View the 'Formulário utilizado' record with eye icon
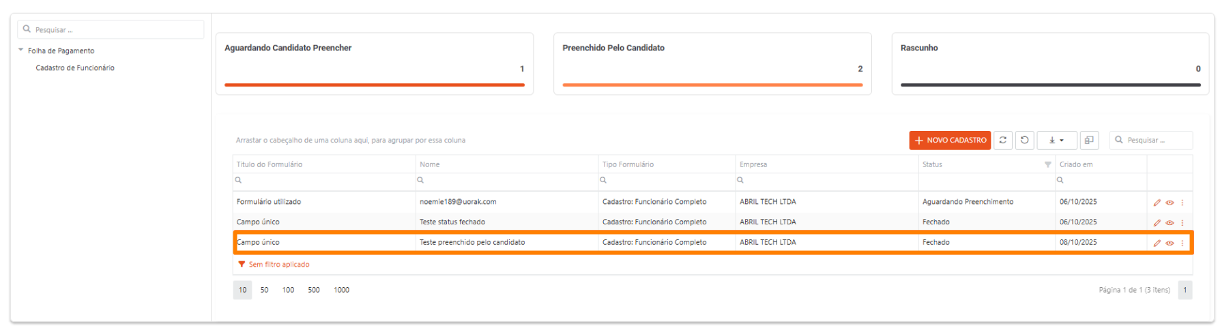 [1170, 203]
